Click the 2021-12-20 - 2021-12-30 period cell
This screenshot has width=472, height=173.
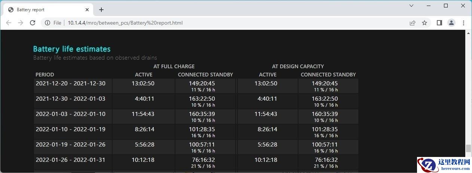tap(71, 84)
